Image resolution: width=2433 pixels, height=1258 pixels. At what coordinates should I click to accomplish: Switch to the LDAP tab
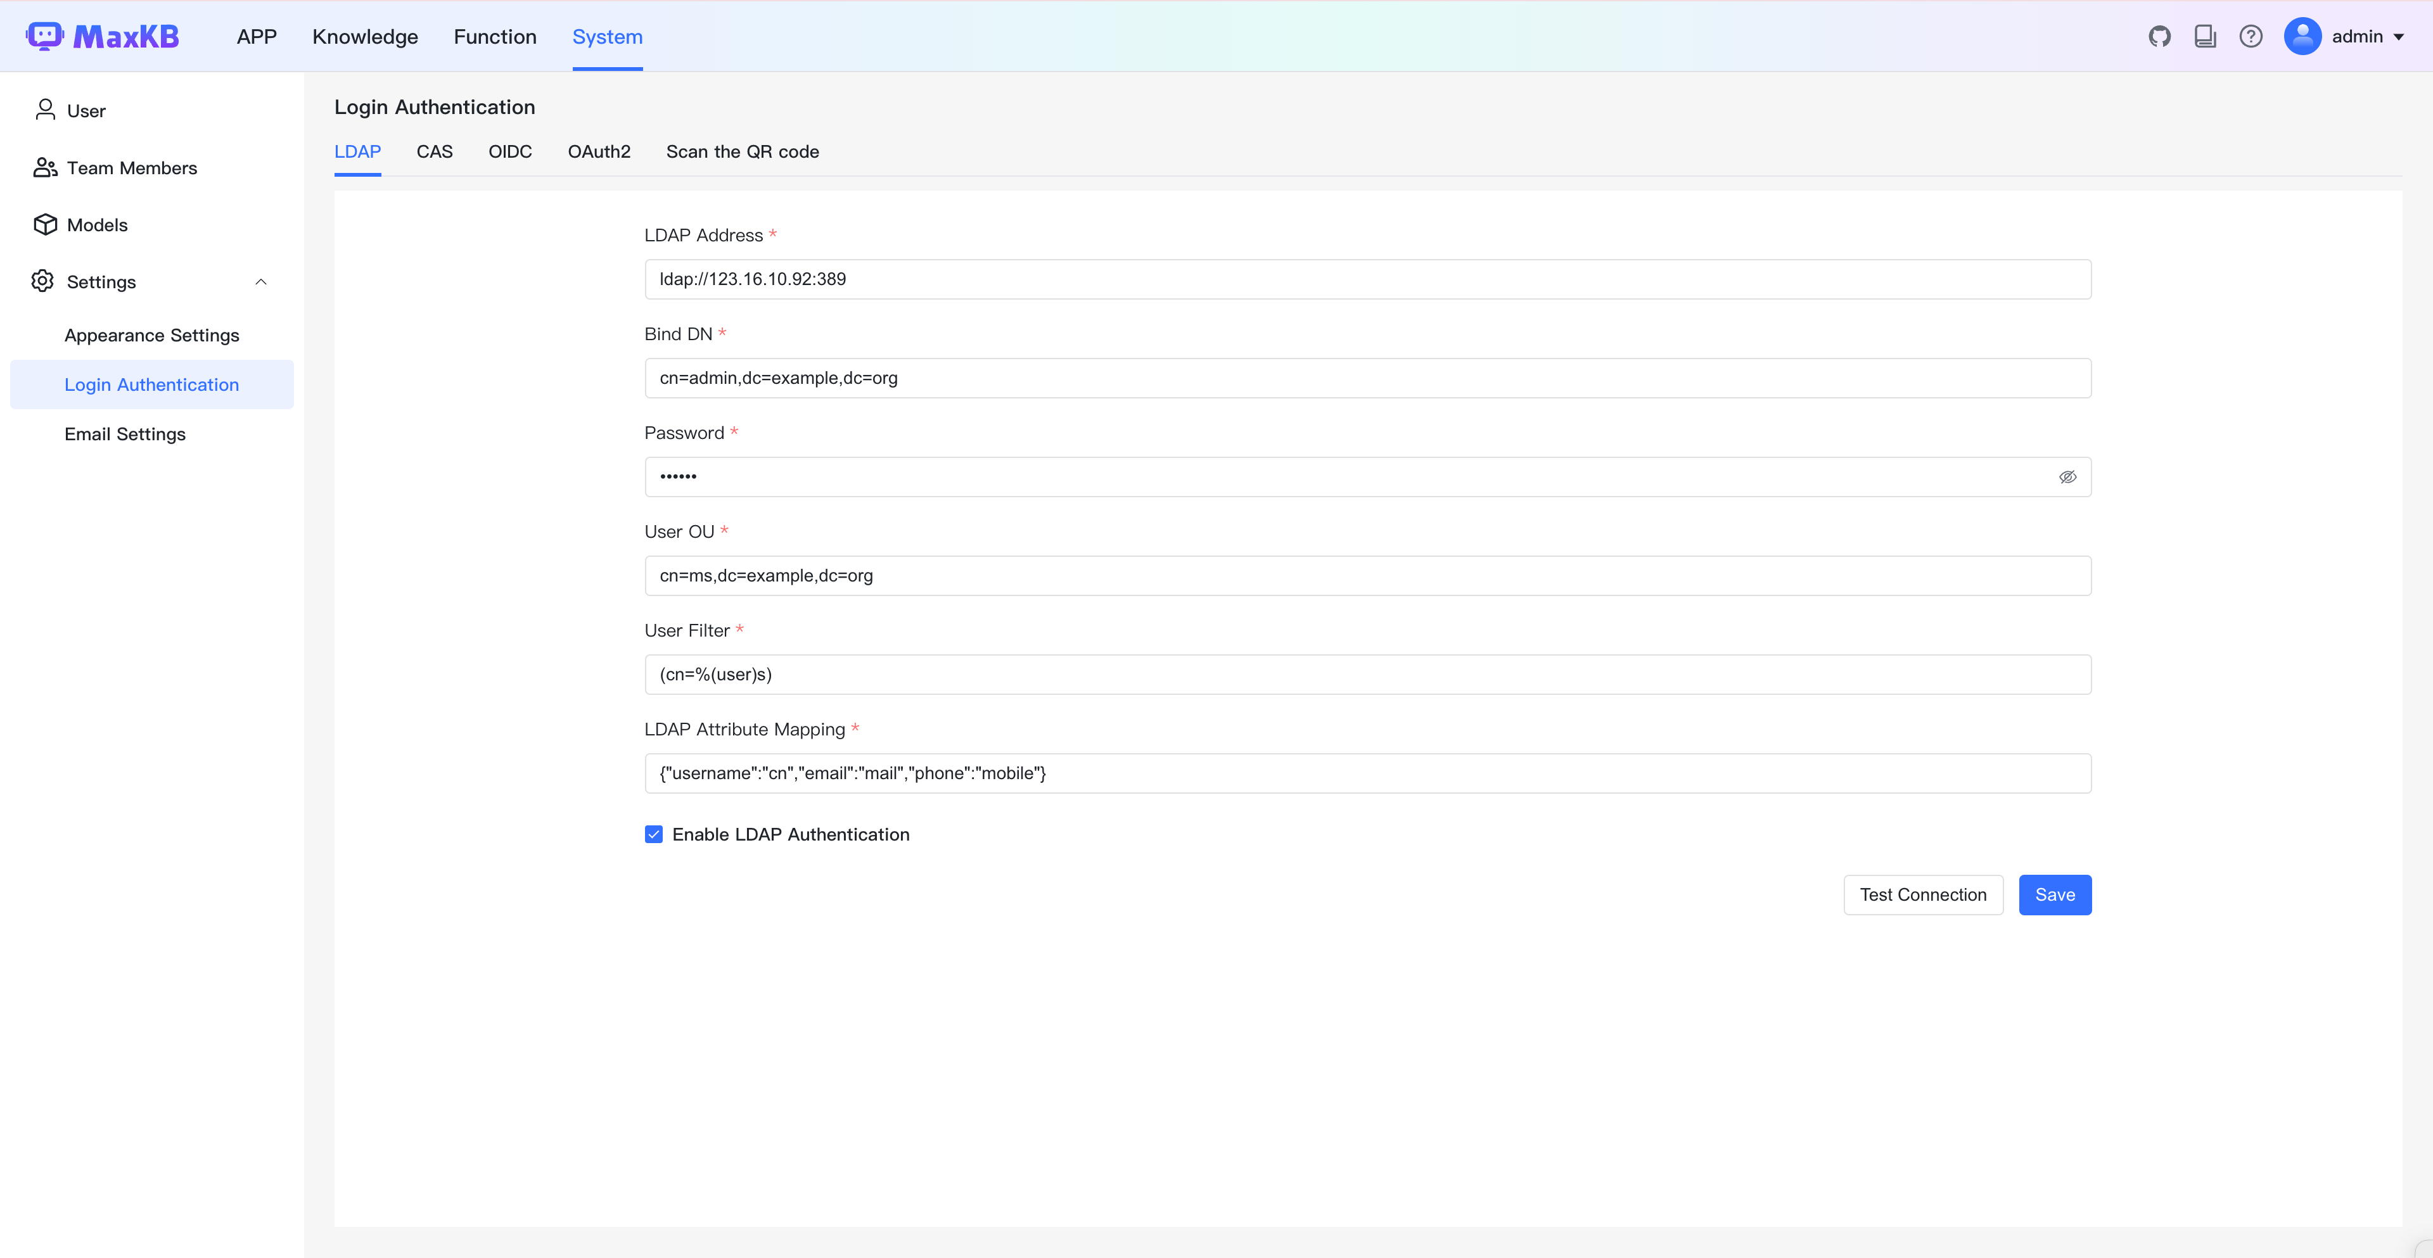[358, 151]
